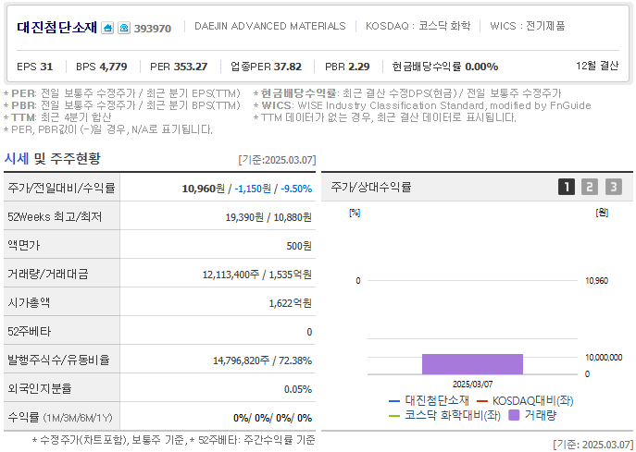This screenshot has height=452, width=636.
Task: Click the 거래량/거래대금 row label
Action: pyautogui.click(x=47, y=275)
